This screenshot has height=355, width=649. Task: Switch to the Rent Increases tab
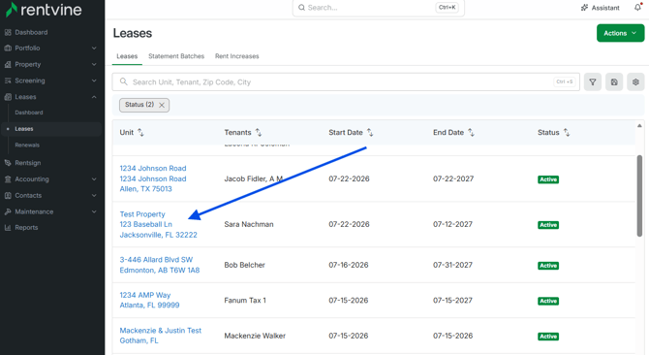[x=236, y=56]
